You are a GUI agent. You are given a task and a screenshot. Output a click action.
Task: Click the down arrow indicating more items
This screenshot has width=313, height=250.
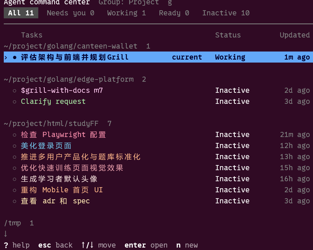click(6, 234)
